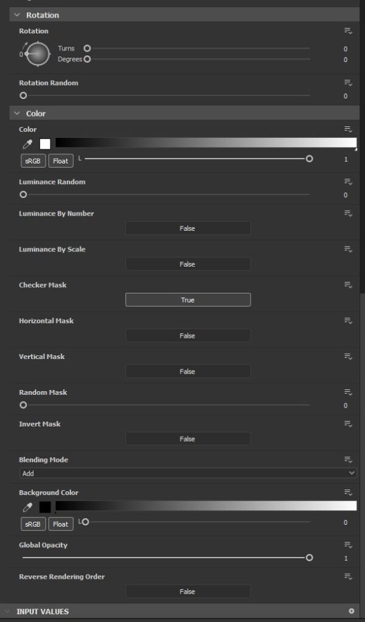Open the Color parameter preset menu icon

click(x=349, y=129)
